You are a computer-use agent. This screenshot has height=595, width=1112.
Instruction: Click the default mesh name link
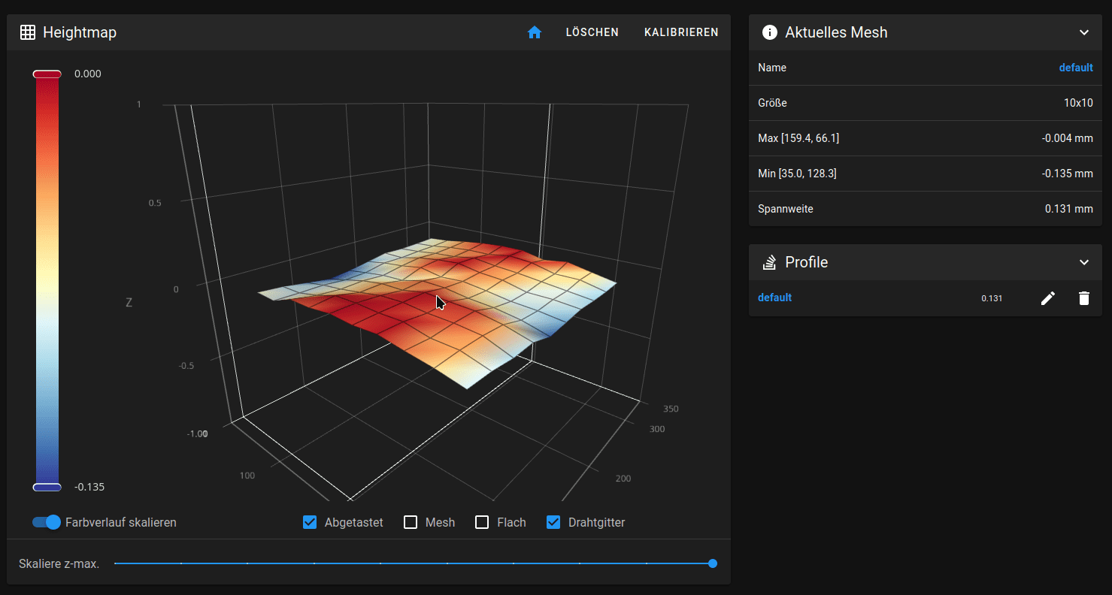click(x=1076, y=68)
